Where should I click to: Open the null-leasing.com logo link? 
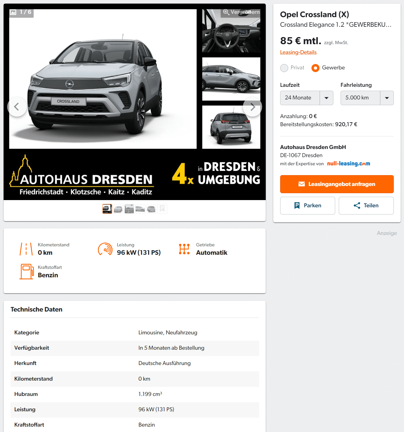[349, 164]
